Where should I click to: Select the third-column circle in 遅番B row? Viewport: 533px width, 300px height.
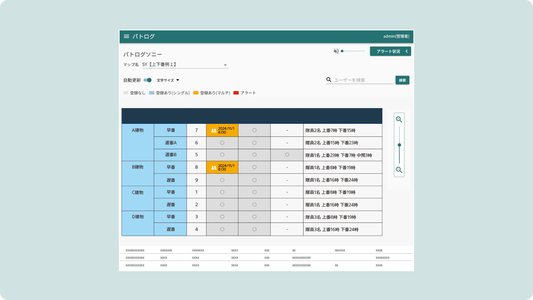[x=287, y=155]
